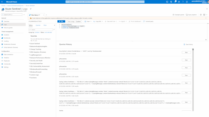This screenshot has height=117, width=209.
Task: Open the Notifications bell
Action: point(175,2)
